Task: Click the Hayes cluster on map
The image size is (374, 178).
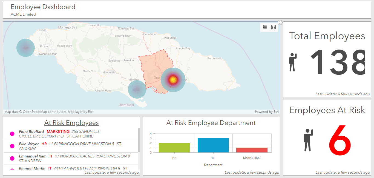Action: (137, 90)
